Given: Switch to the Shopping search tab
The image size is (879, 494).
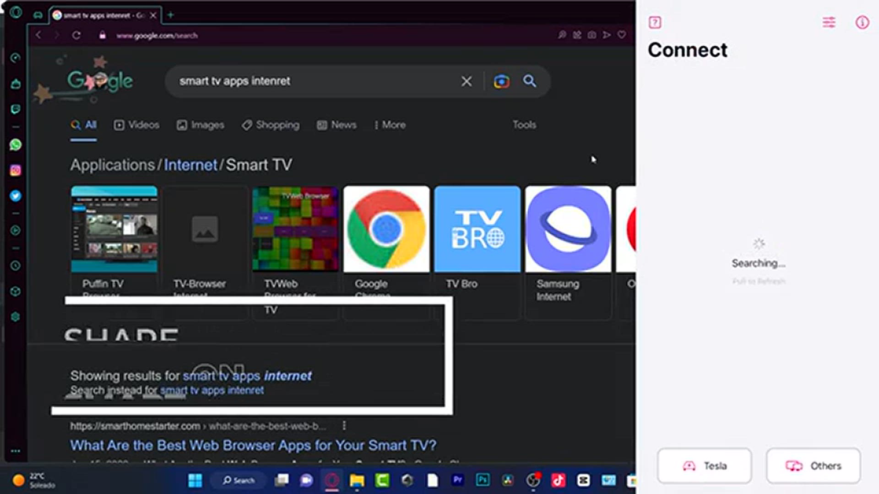Looking at the screenshot, I should pos(271,125).
